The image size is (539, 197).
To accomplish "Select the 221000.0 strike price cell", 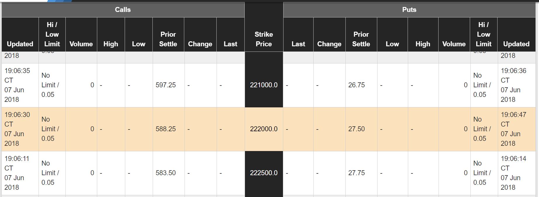I will point(264,85).
